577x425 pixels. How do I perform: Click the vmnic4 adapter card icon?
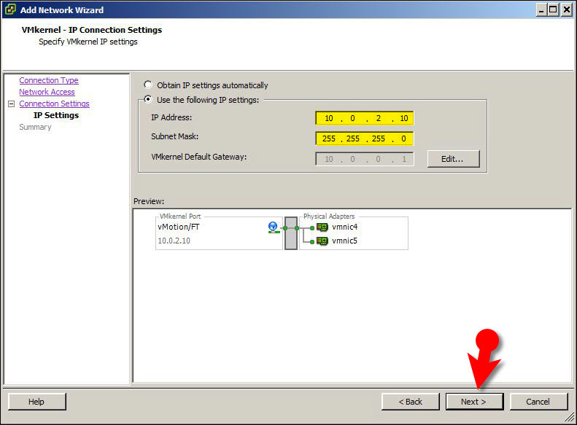tap(322, 227)
